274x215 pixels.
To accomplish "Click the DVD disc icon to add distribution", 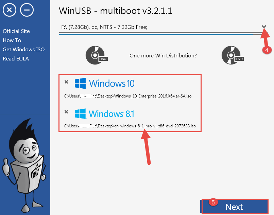I will click(233, 55).
